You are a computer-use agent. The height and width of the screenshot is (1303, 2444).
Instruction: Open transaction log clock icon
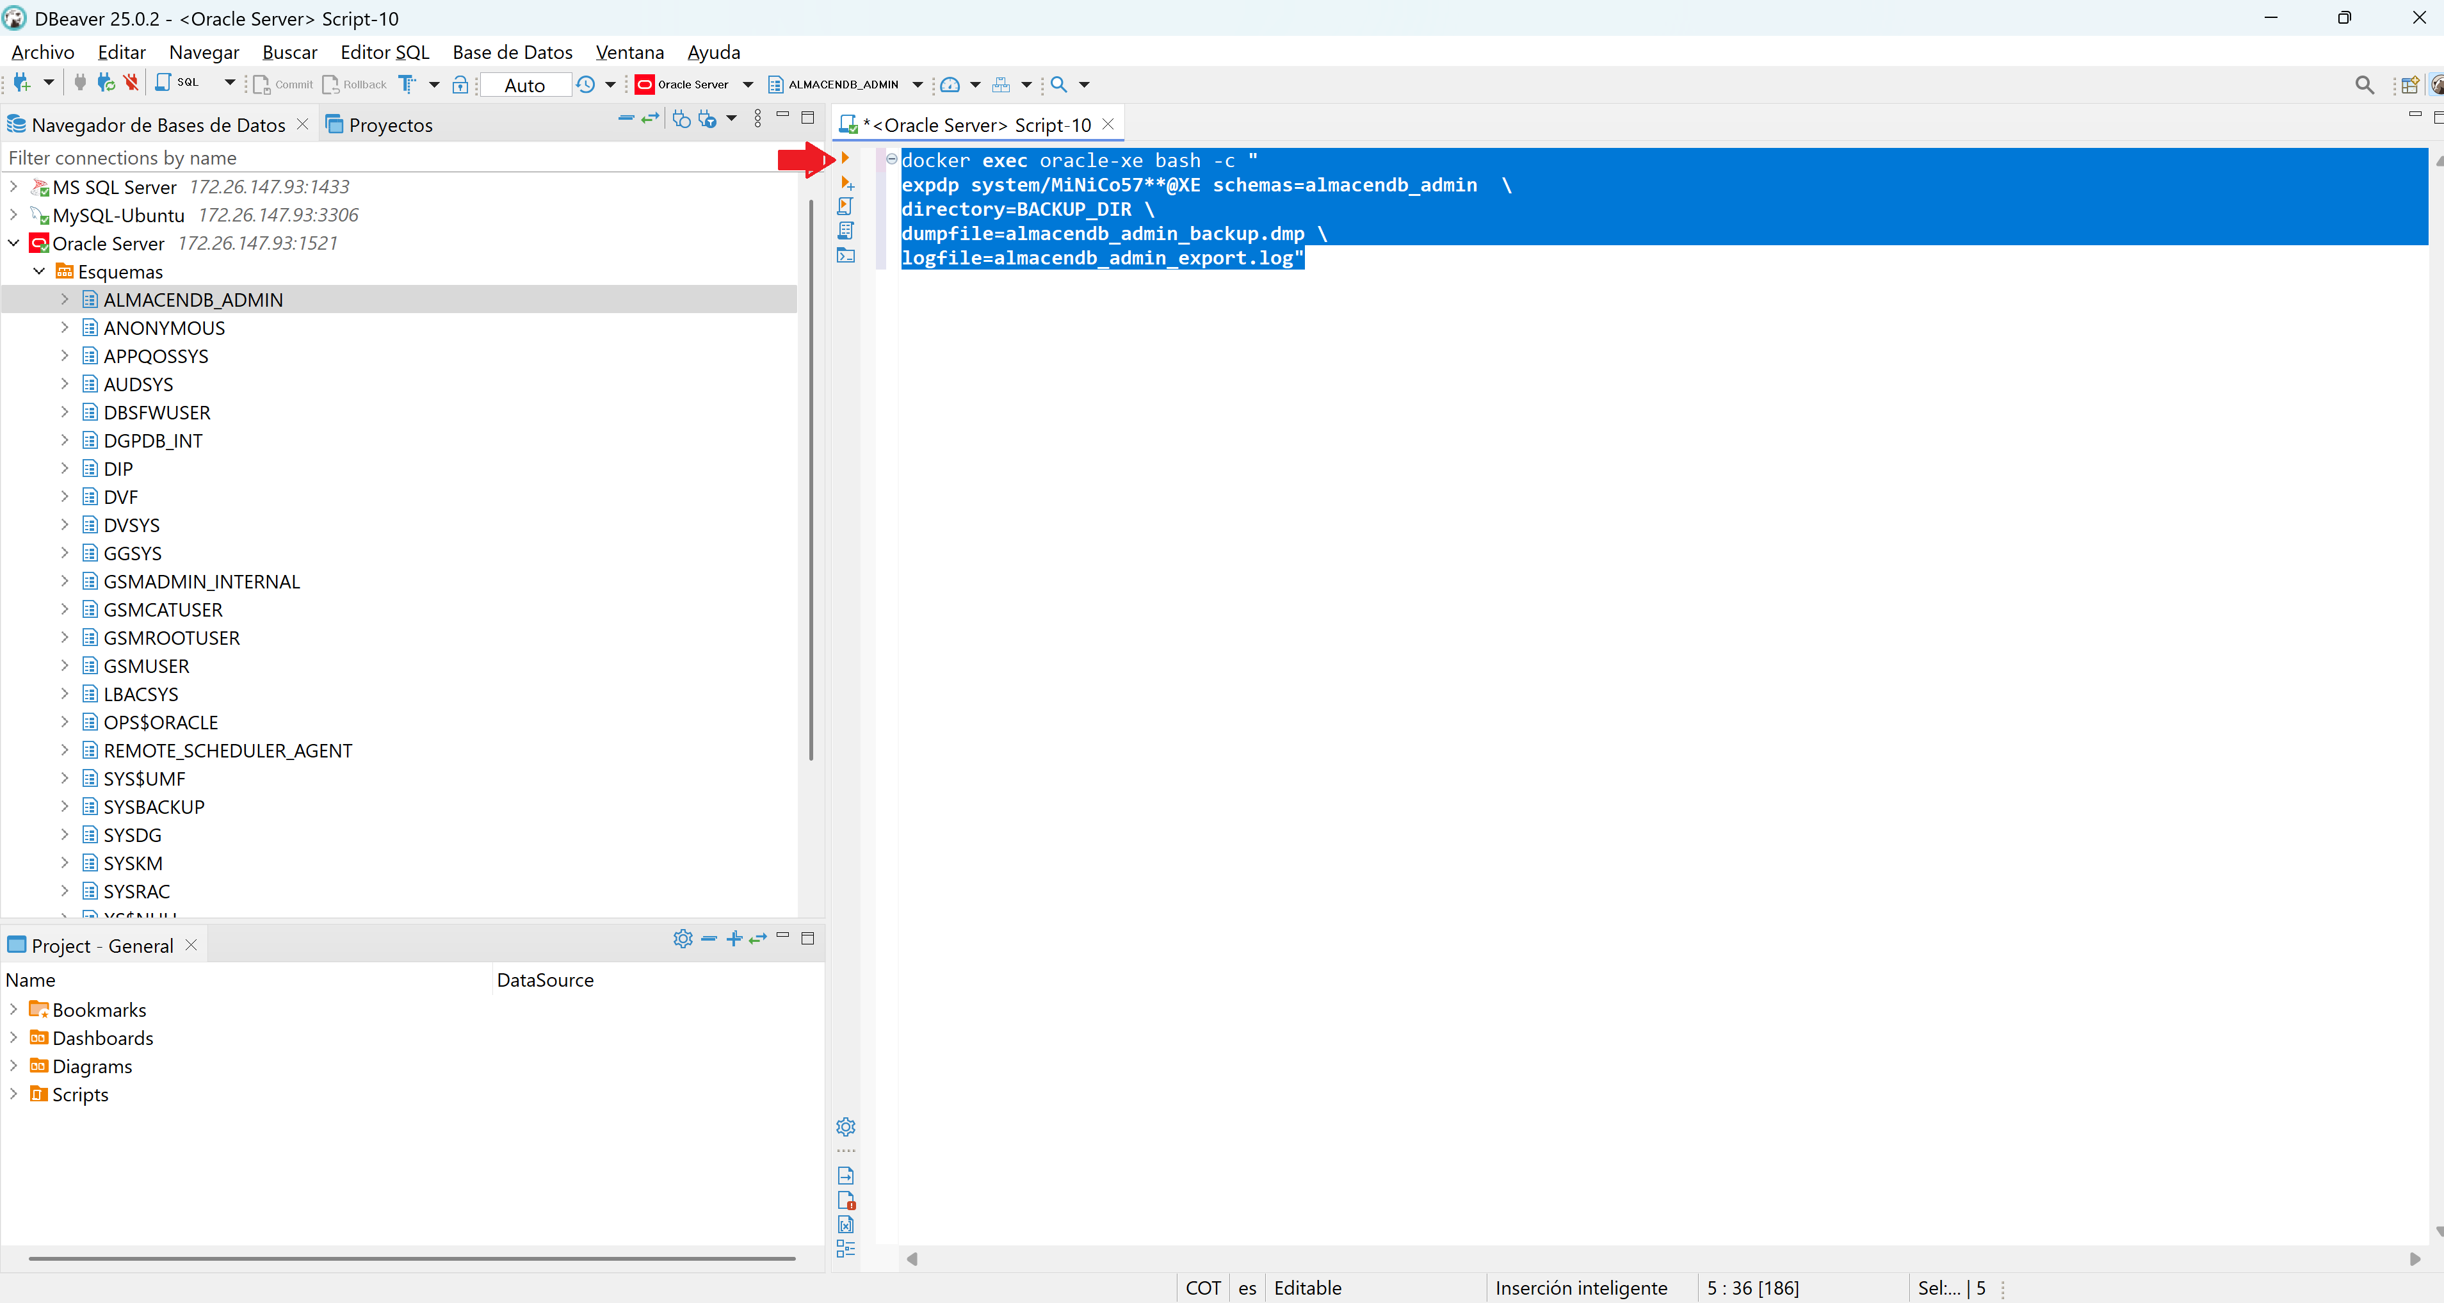click(x=587, y=83)
